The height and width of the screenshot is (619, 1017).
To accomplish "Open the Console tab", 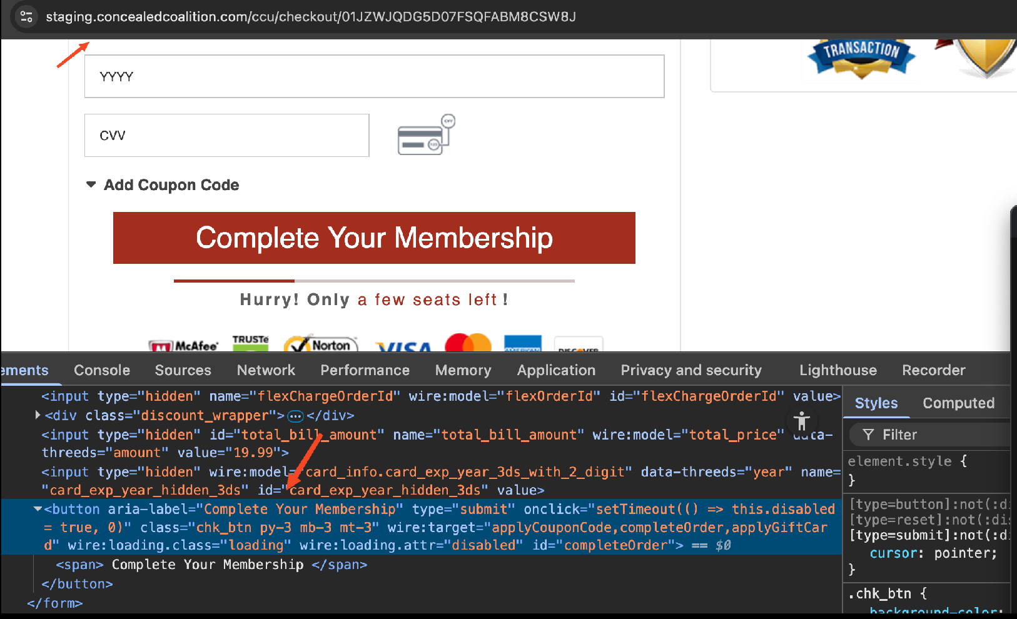I will [x=102, y=370].
